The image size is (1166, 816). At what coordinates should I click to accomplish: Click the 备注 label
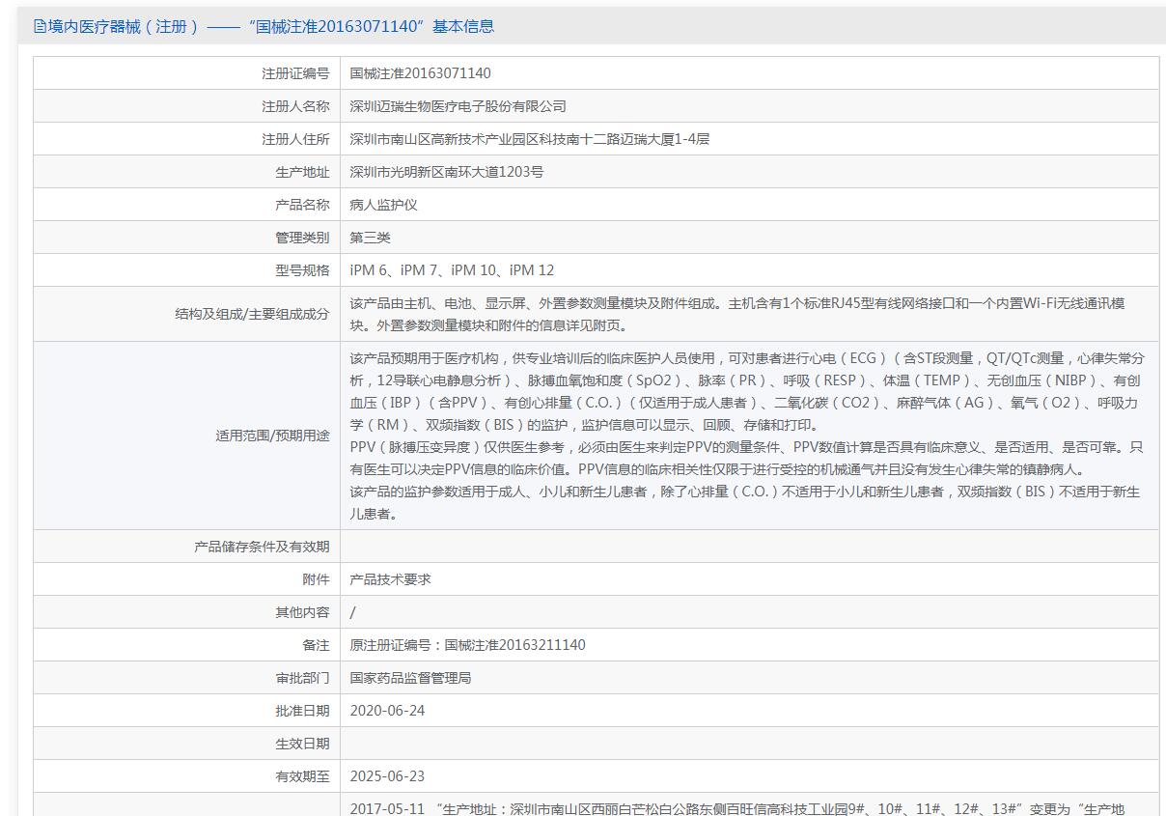[316, 645]
